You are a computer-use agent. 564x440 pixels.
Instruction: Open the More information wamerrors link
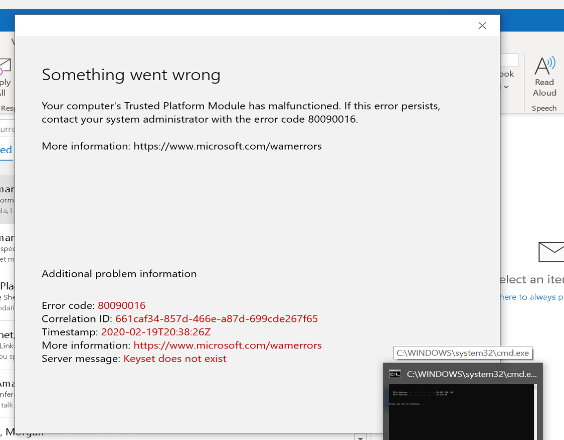click(x=227, y=146)
